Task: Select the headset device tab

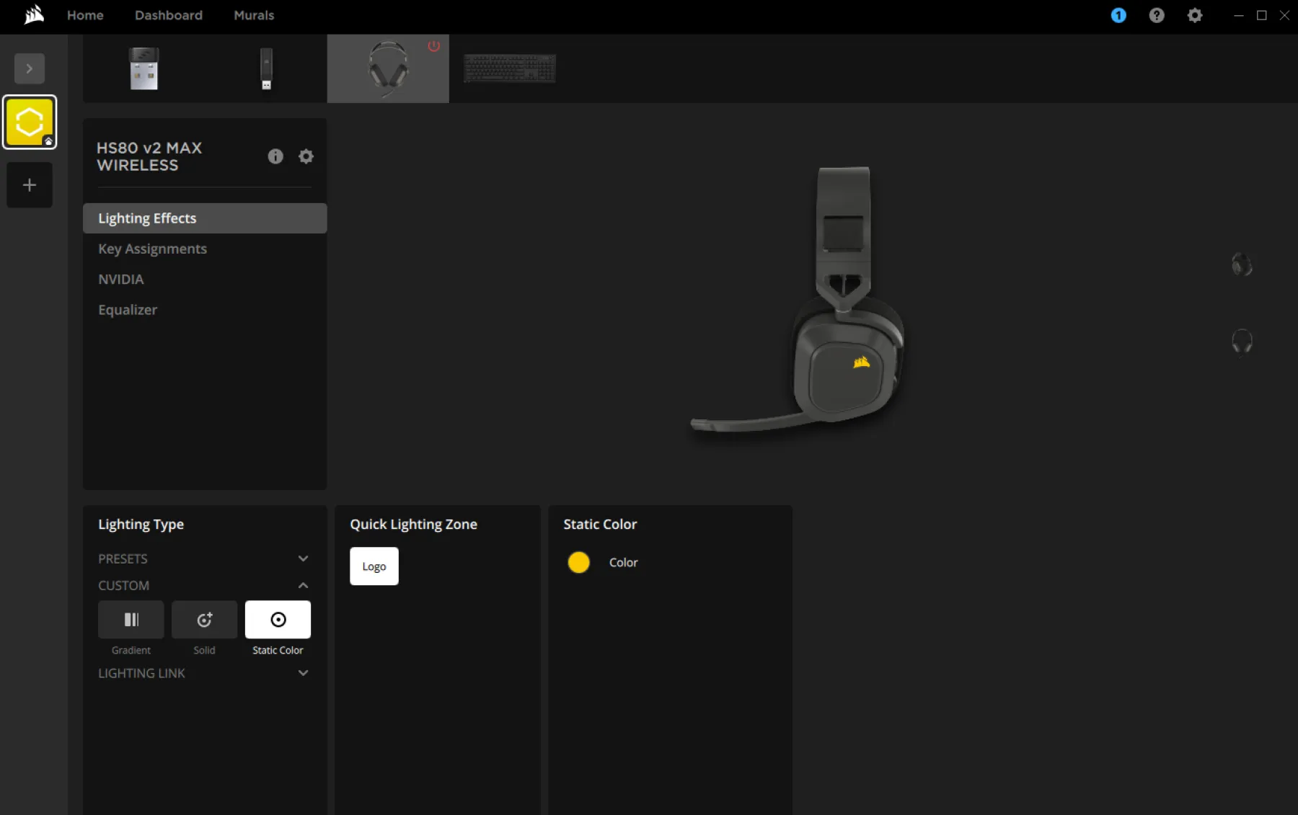Action: 388,68
